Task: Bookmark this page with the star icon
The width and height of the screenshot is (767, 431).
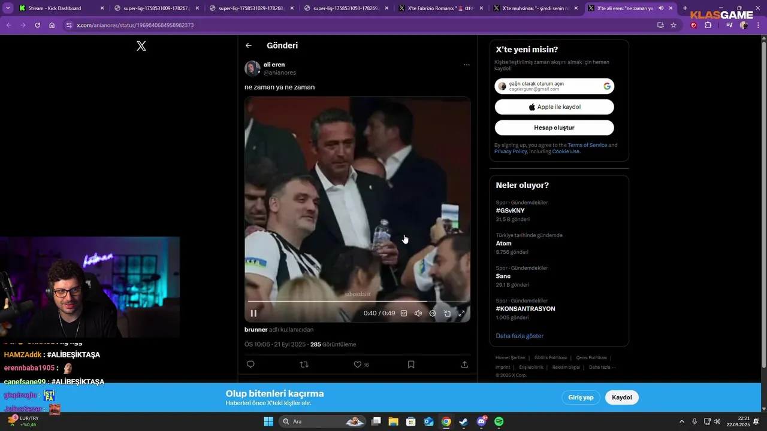Action: pos(674,25)
